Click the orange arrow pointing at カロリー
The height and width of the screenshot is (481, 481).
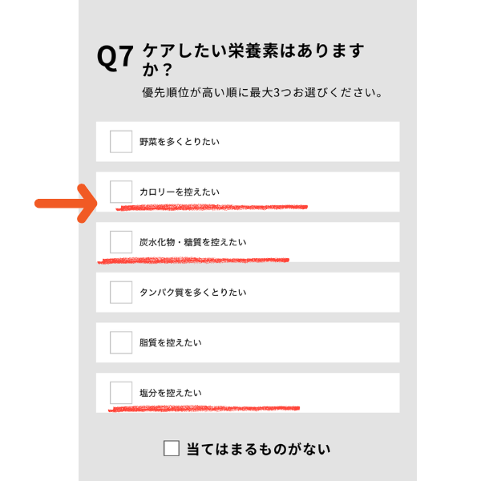(66, 204)
